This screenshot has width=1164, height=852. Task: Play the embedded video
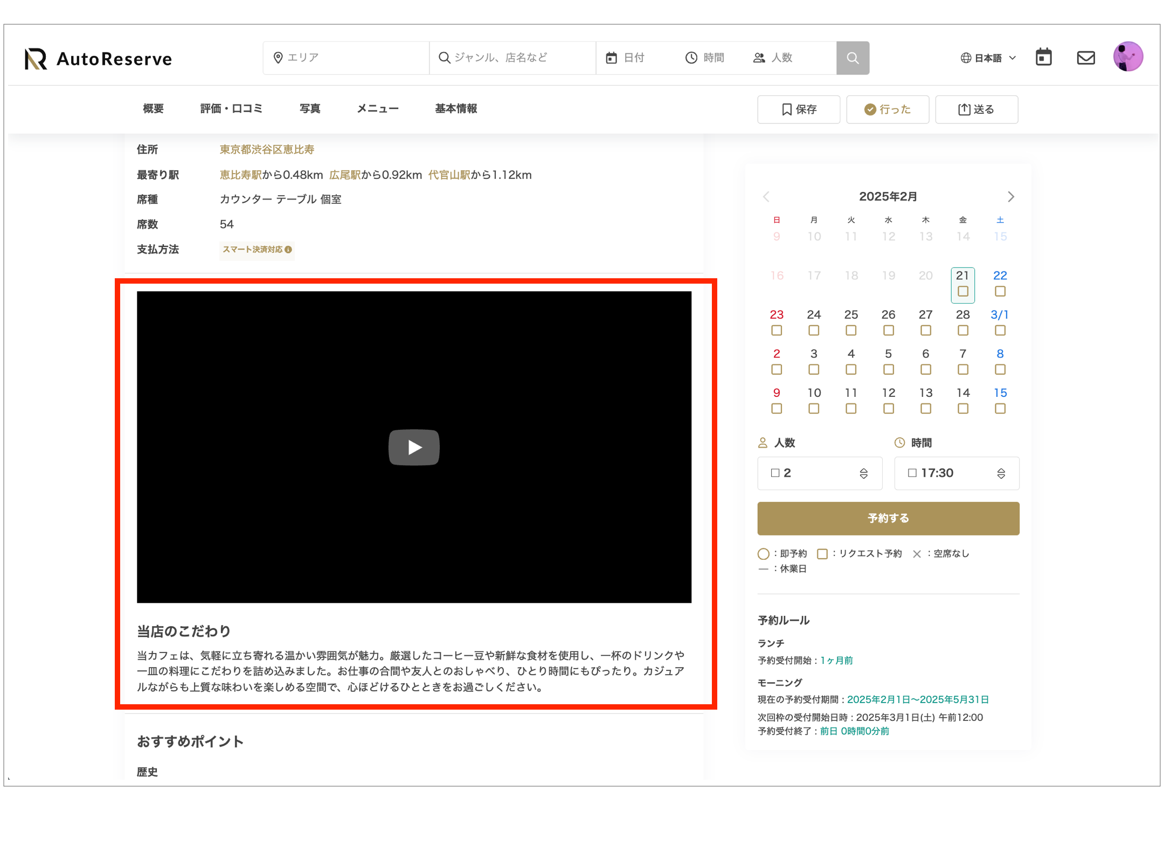point(413,447)
